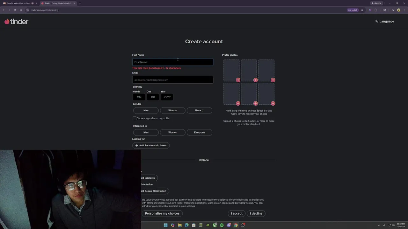Screen dimensions: 408x229
Task: Show hidden system tray icons
Action: coord(379,225)
